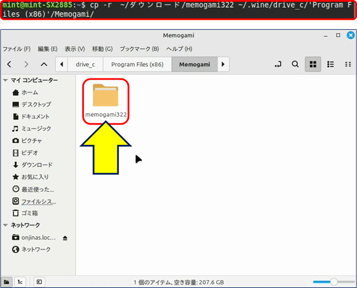
Task: Maximize the Memogami window
Action: [338, 35]
